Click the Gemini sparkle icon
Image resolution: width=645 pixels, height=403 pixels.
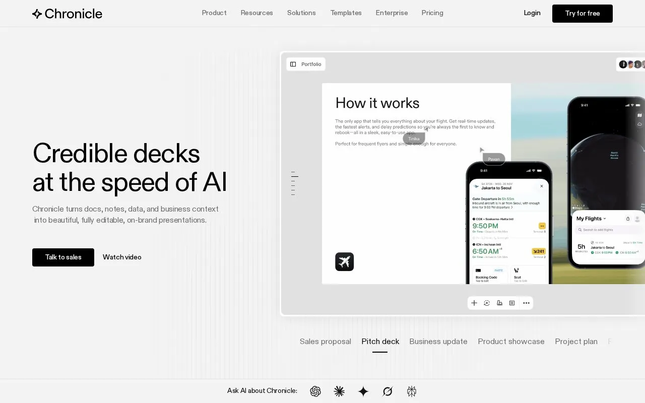(x=363, y=391)
